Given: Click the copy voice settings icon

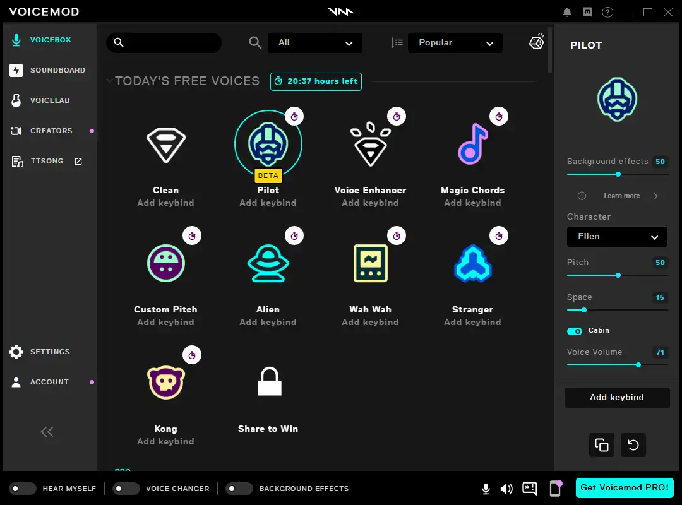Looking at the screenshot, I should 602,445.
